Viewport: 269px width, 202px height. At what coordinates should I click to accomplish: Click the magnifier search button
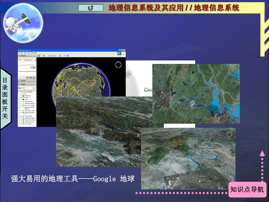[34, 67]
